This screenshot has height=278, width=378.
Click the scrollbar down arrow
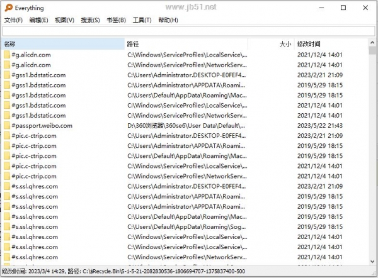[x=372, y=262]
